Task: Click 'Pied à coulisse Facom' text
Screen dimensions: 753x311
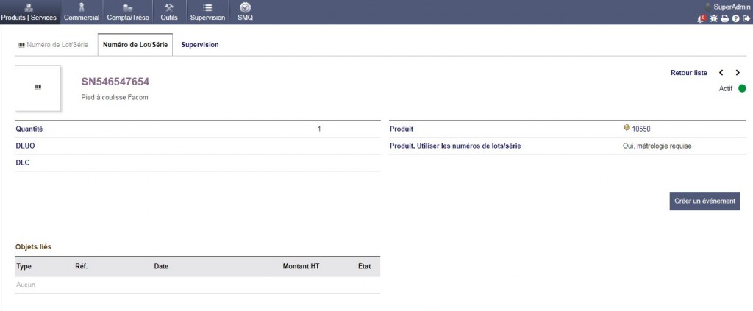Action: (115, 98)
